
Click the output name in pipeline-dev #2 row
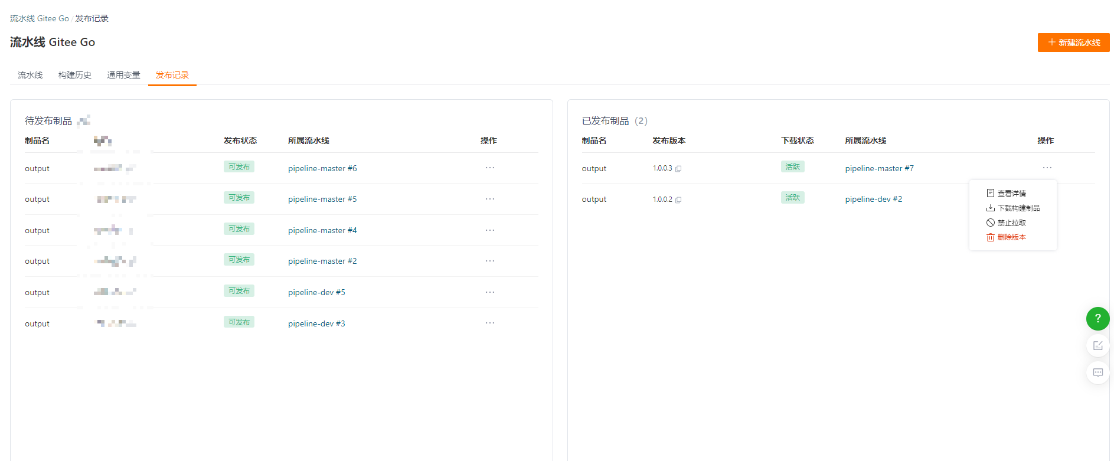[x=594, y=200]
